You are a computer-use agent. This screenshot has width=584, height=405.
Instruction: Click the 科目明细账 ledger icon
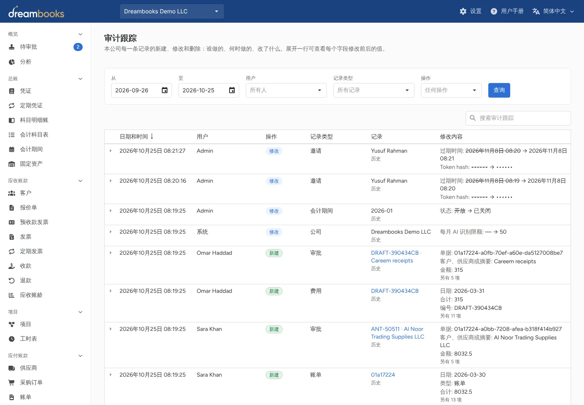click(x=12, y=120)
